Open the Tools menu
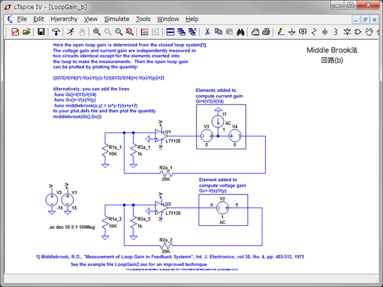 click(143, 19)
